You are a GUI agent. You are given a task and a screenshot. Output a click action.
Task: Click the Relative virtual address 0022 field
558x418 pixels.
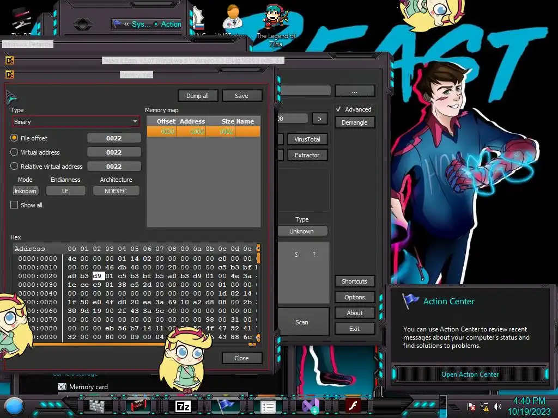pos(114,166)
